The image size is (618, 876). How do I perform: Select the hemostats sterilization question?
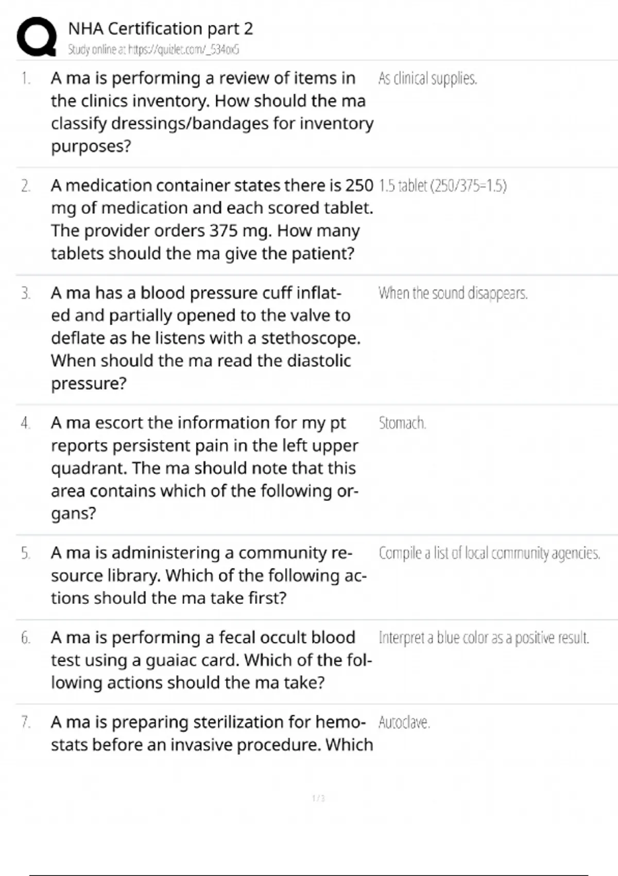pos(211,733)
